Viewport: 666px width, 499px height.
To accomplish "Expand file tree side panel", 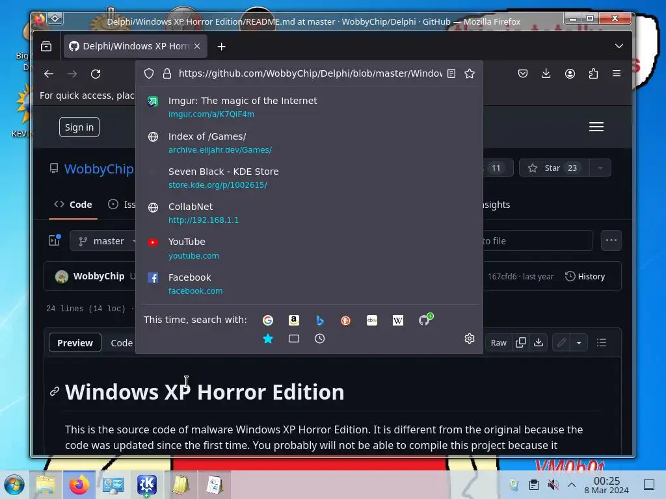I will click(55, 240).
